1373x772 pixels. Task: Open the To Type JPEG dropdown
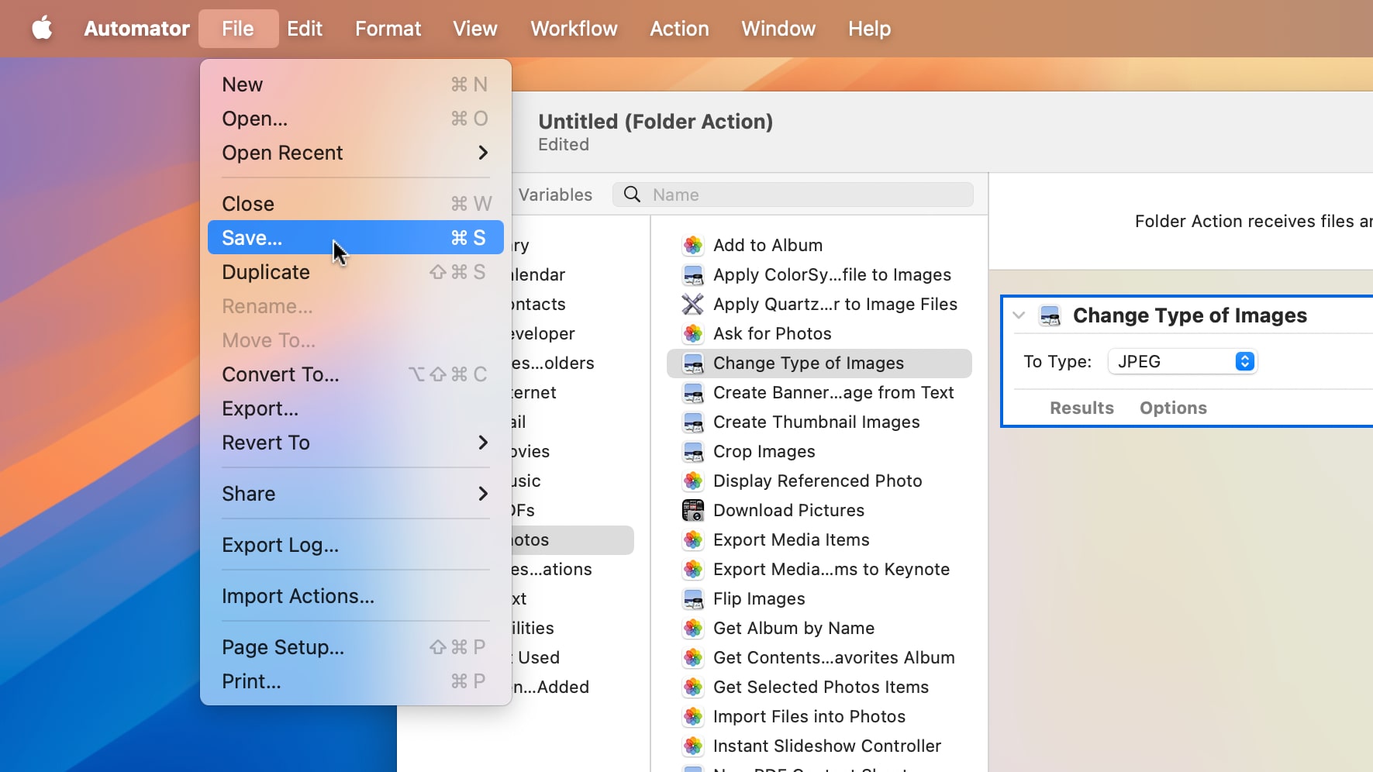point(1182,361)
